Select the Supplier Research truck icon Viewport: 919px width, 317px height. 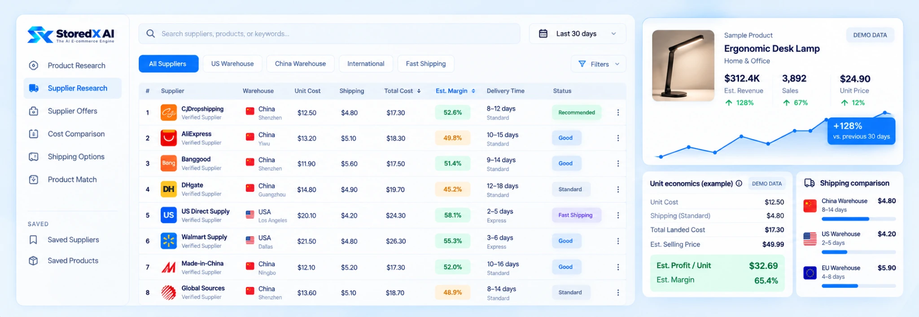tap(34, 88)
